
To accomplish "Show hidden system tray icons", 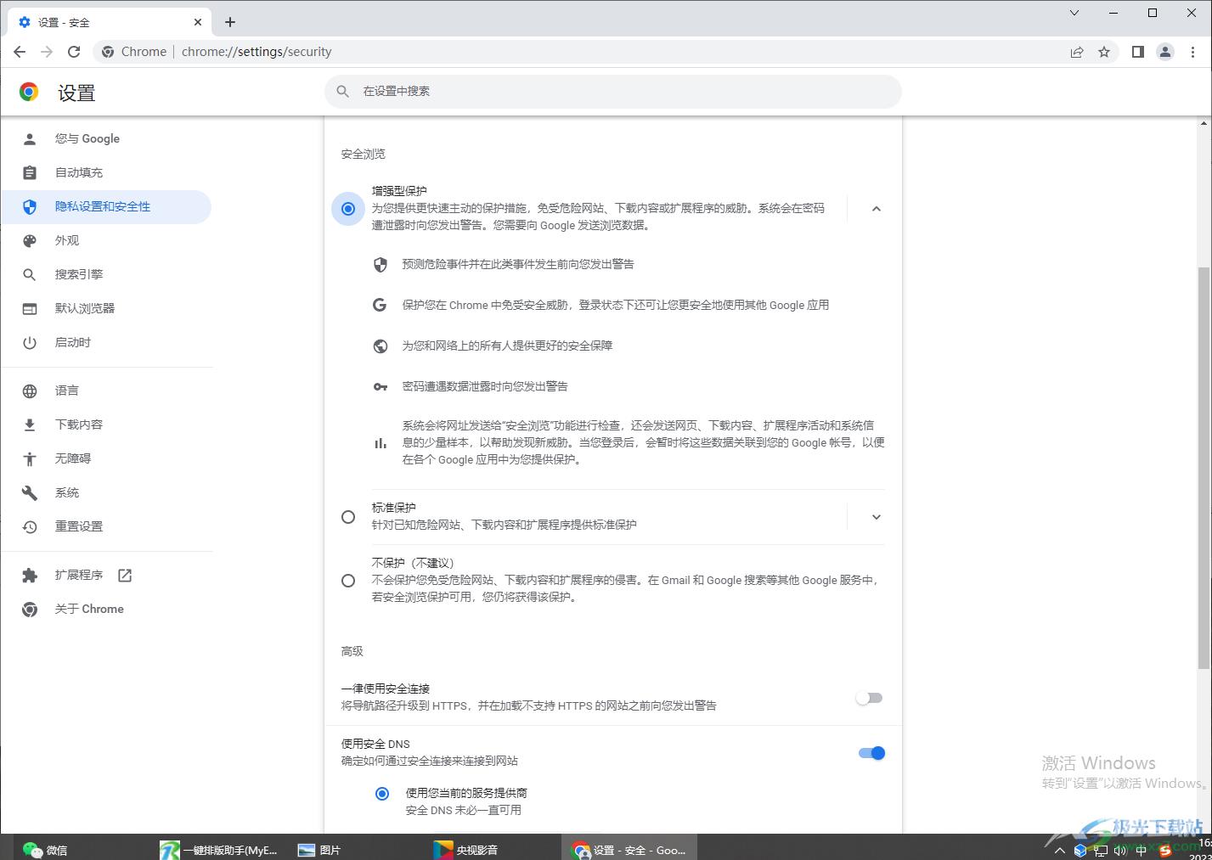I will click(x=1059, y=850).
